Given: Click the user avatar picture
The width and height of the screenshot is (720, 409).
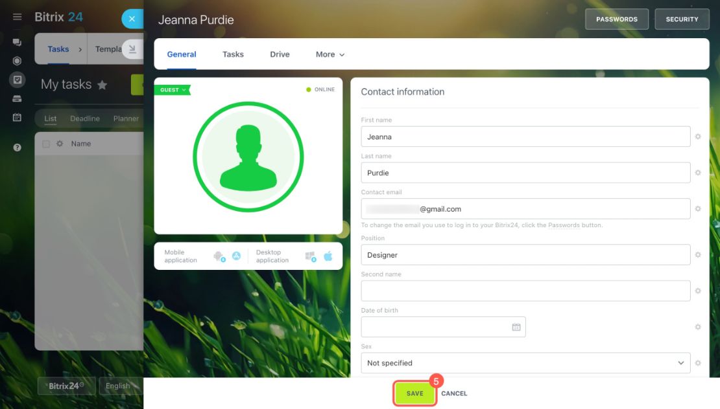Looking at the screenshot, I should click(x=248, y=157).
